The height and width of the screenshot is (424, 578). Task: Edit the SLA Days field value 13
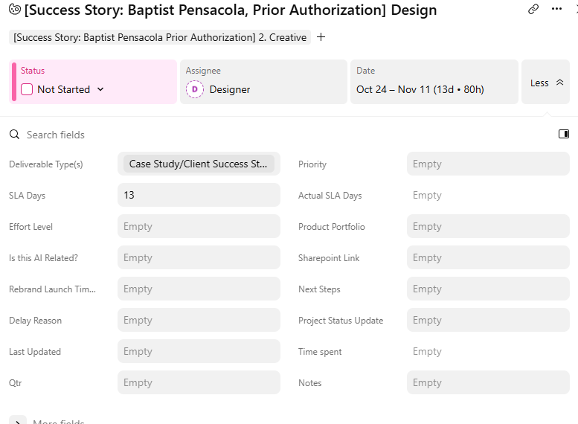(199, 196)
